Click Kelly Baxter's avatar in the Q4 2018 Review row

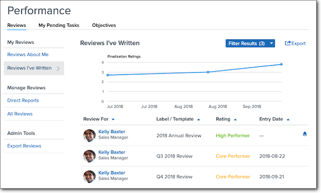pos(89,176)
